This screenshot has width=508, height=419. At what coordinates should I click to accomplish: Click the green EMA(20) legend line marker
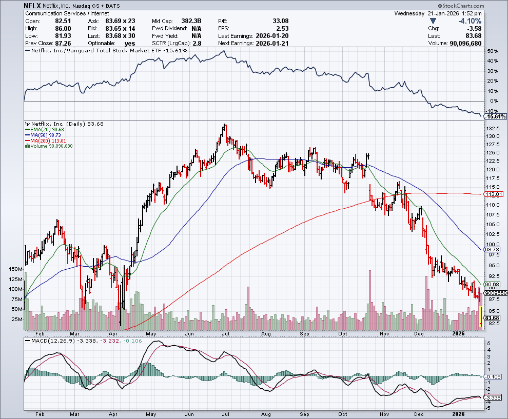[28, 129]
